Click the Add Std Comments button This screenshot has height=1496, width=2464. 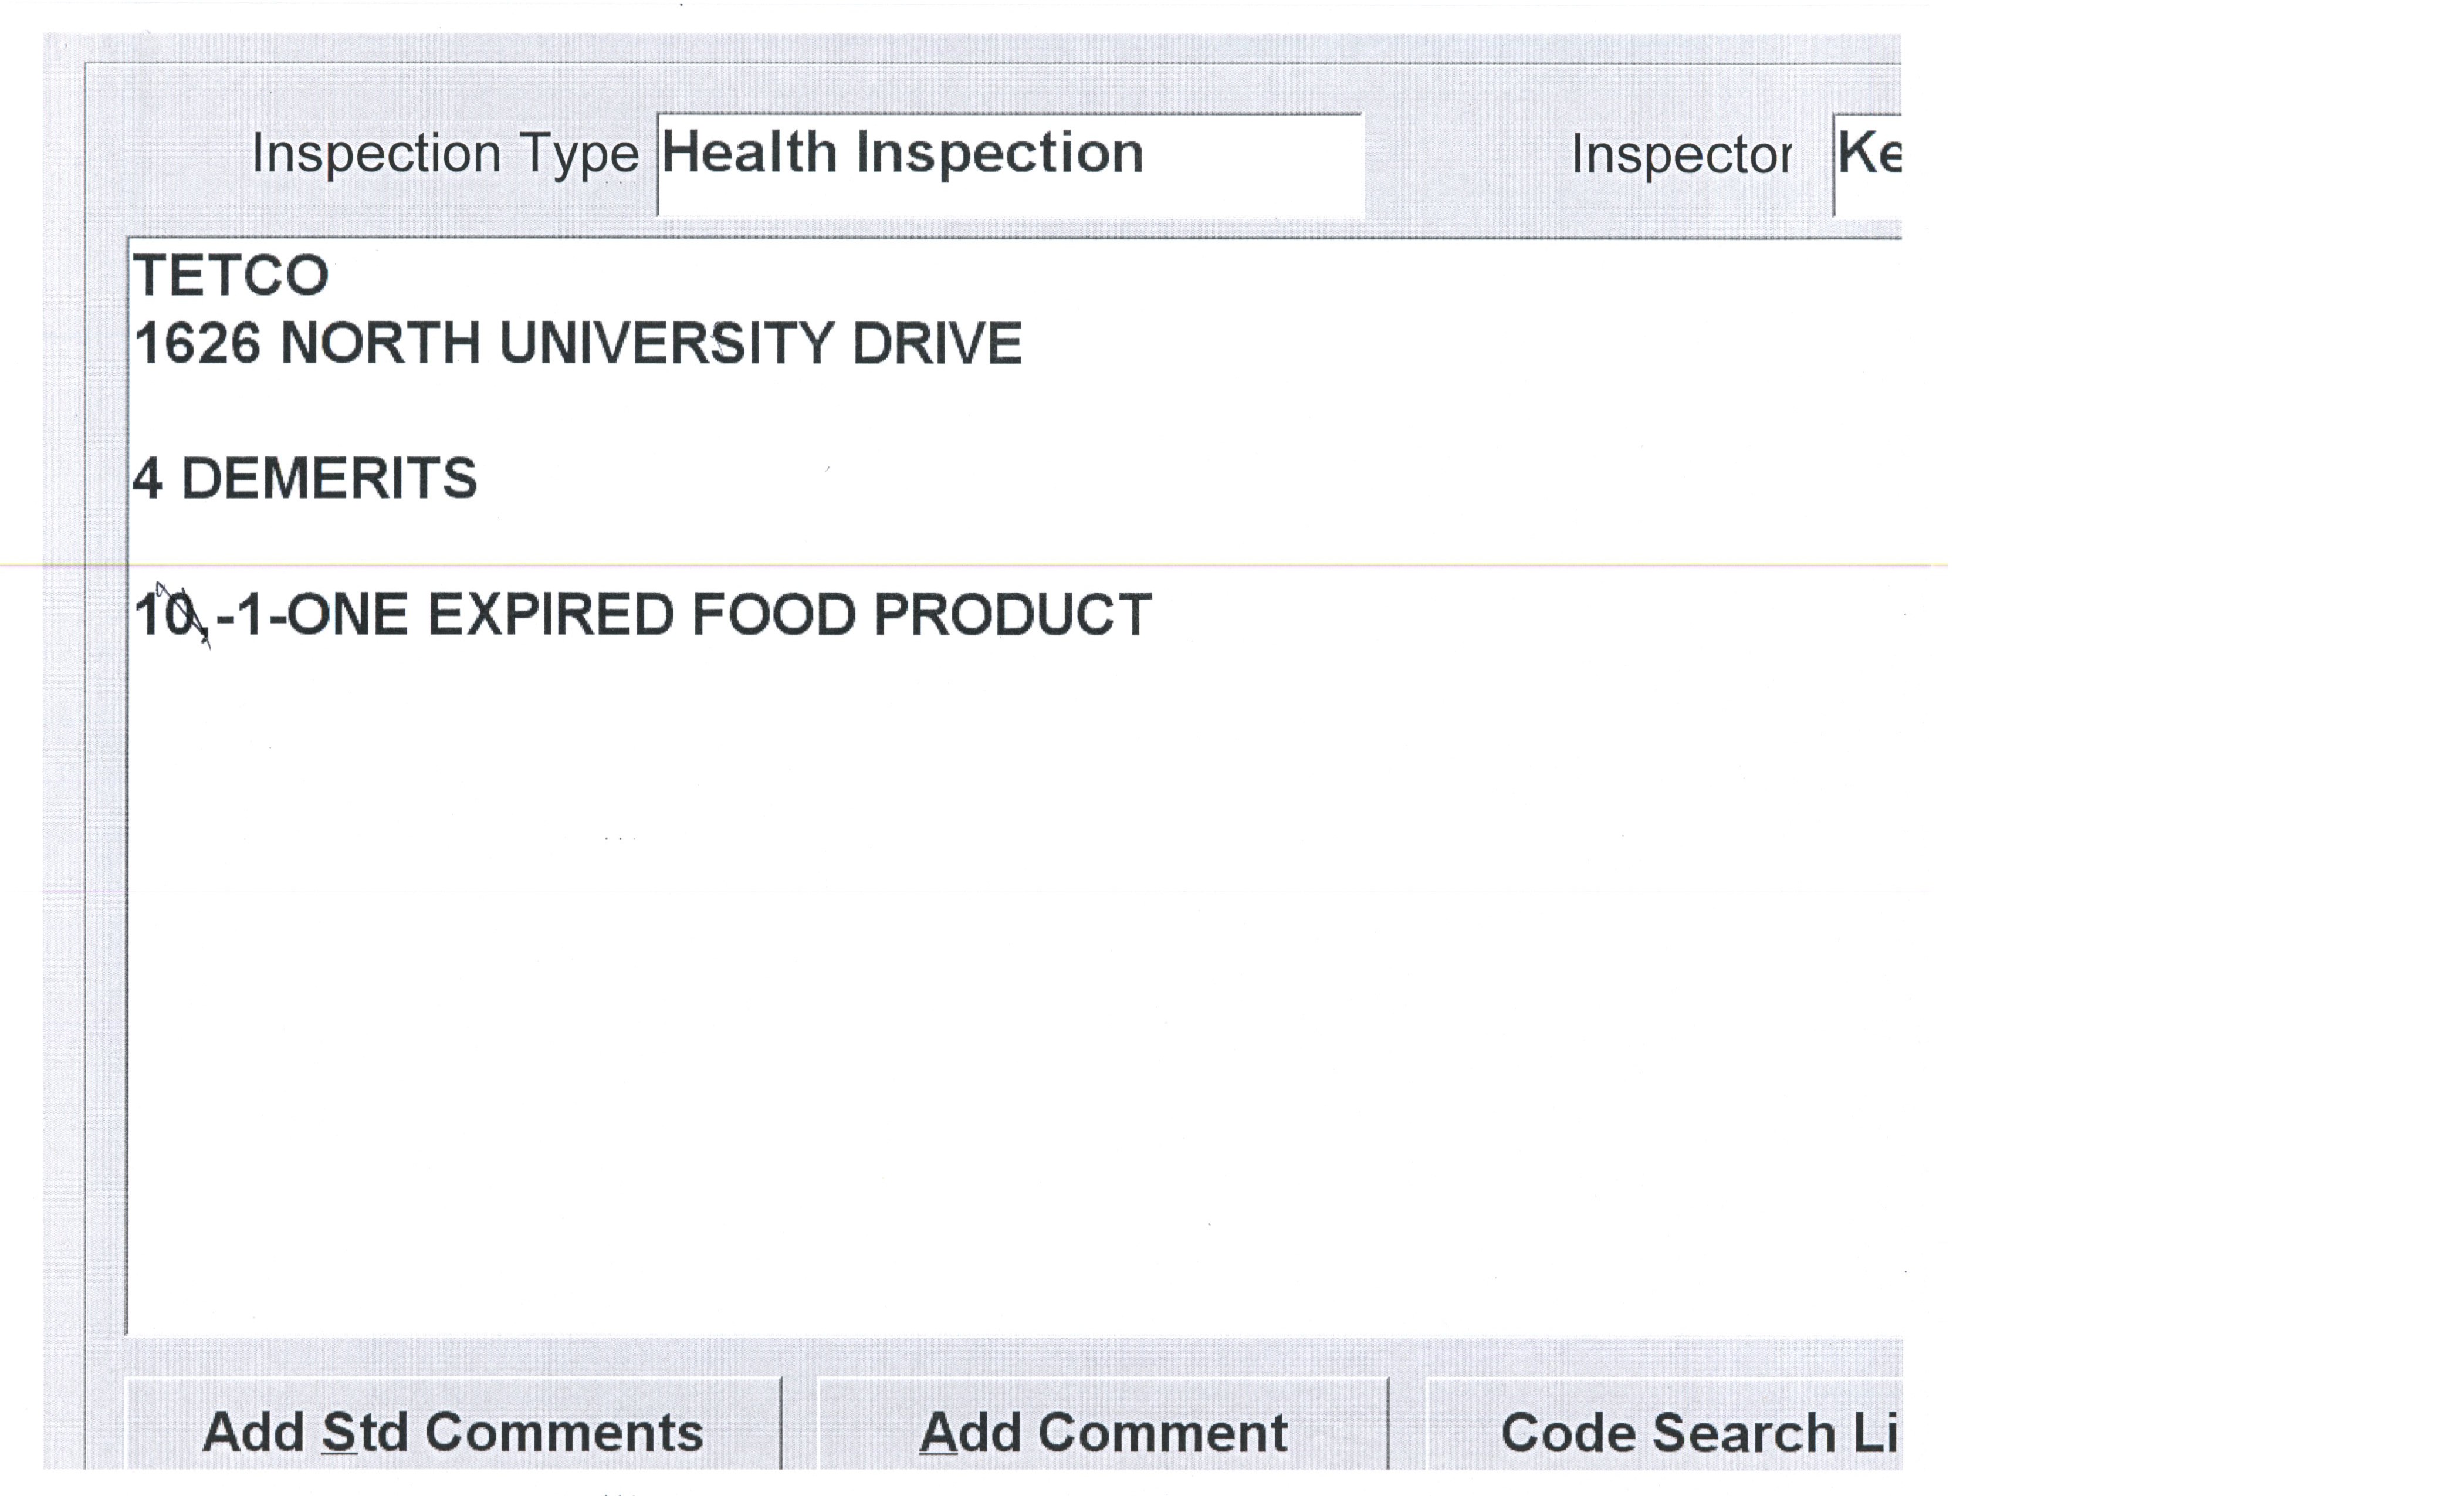(x=452, y=1431)
